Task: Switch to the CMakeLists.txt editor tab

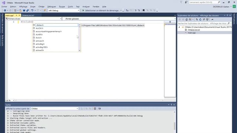Action: (28, 16)
